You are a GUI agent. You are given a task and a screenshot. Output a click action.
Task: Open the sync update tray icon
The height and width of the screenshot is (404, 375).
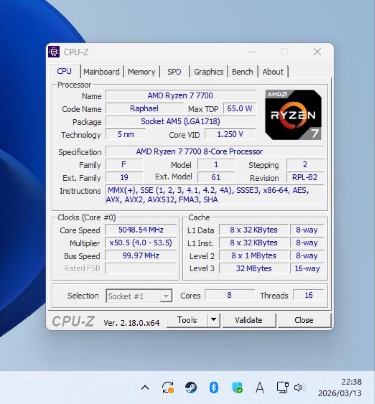(168, 387)
